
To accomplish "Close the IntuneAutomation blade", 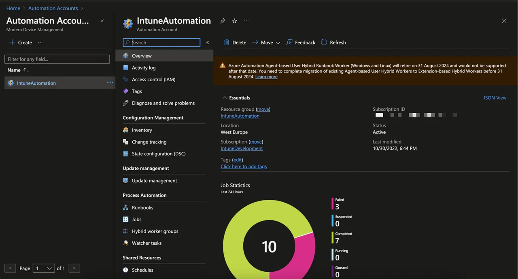I will click(504, 21).
